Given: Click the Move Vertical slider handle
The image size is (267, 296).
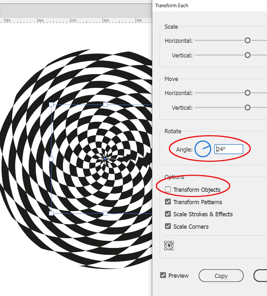Looking at the screenshot, I should tap(247, 107).
